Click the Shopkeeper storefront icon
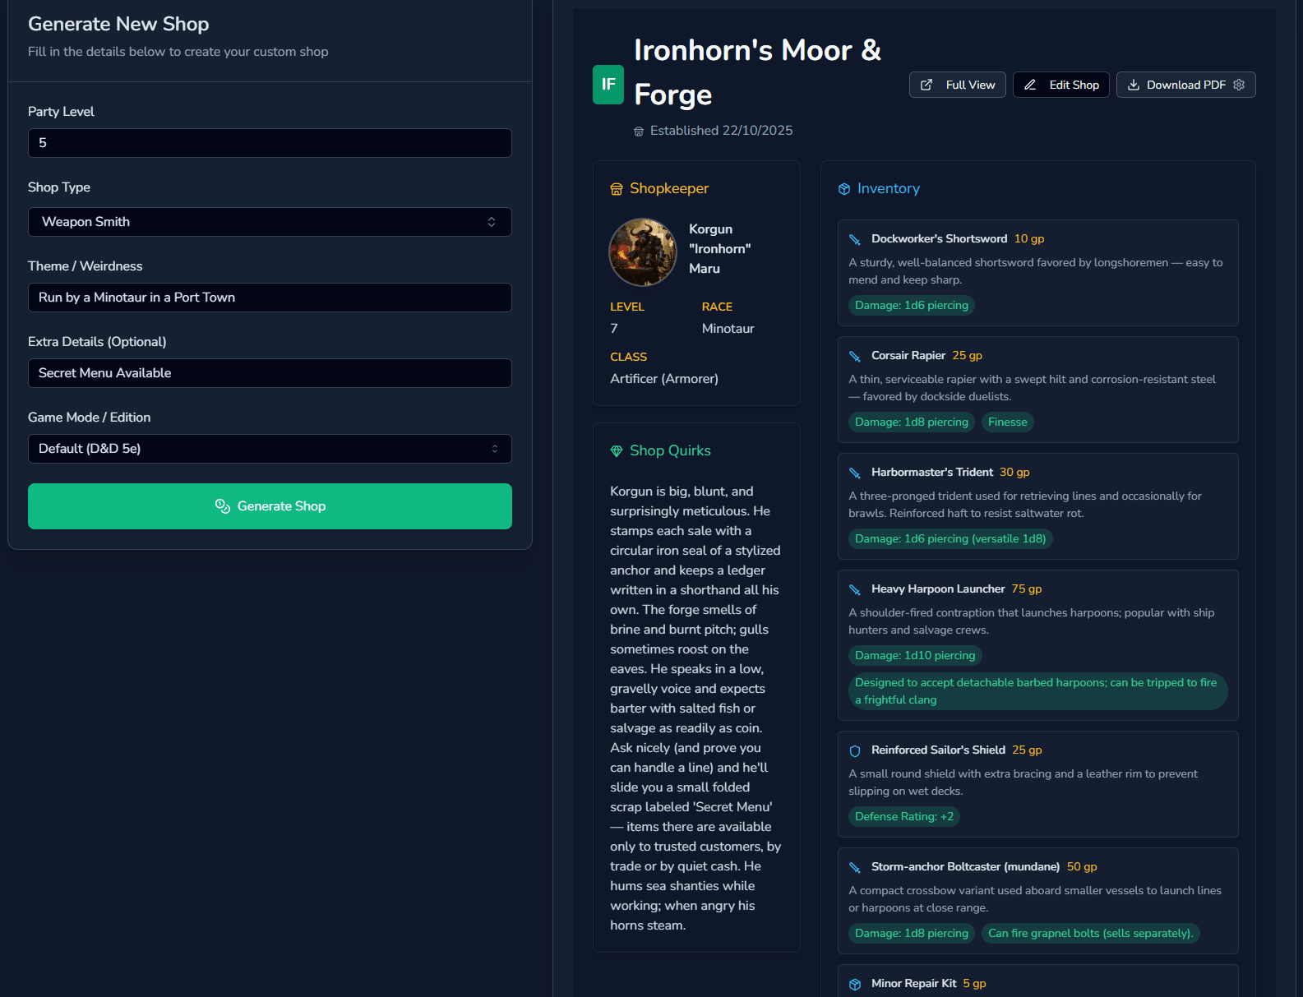Screen dimensions: 1303x997 [617, 189]
